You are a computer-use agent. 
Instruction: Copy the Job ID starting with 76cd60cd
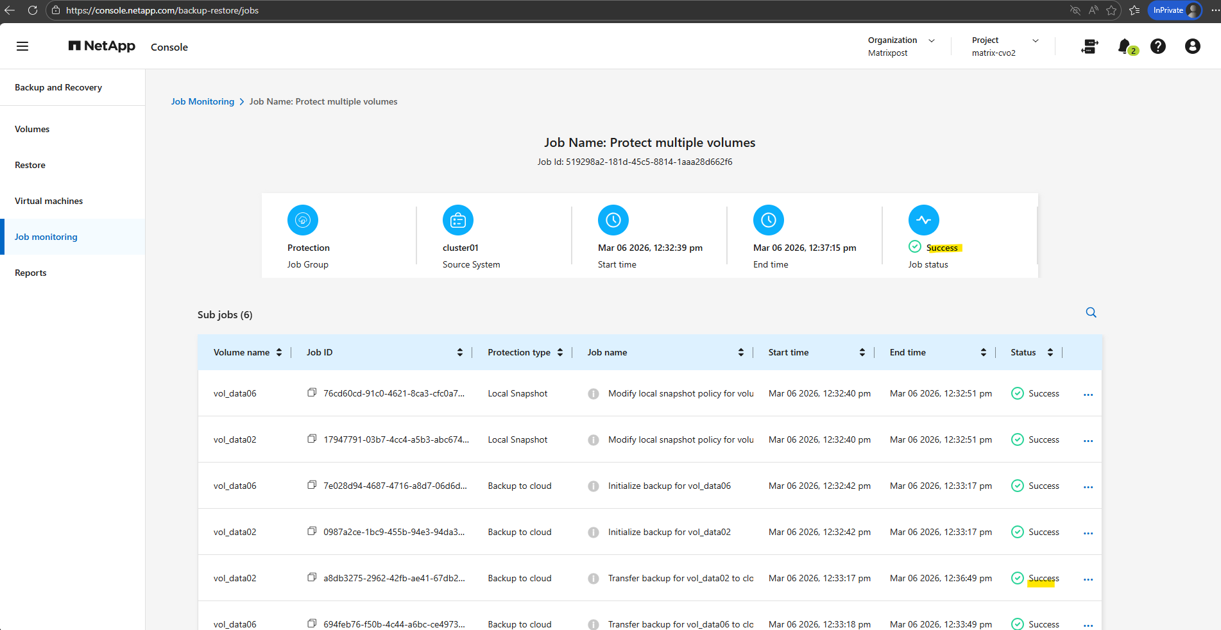click(312, 393)
